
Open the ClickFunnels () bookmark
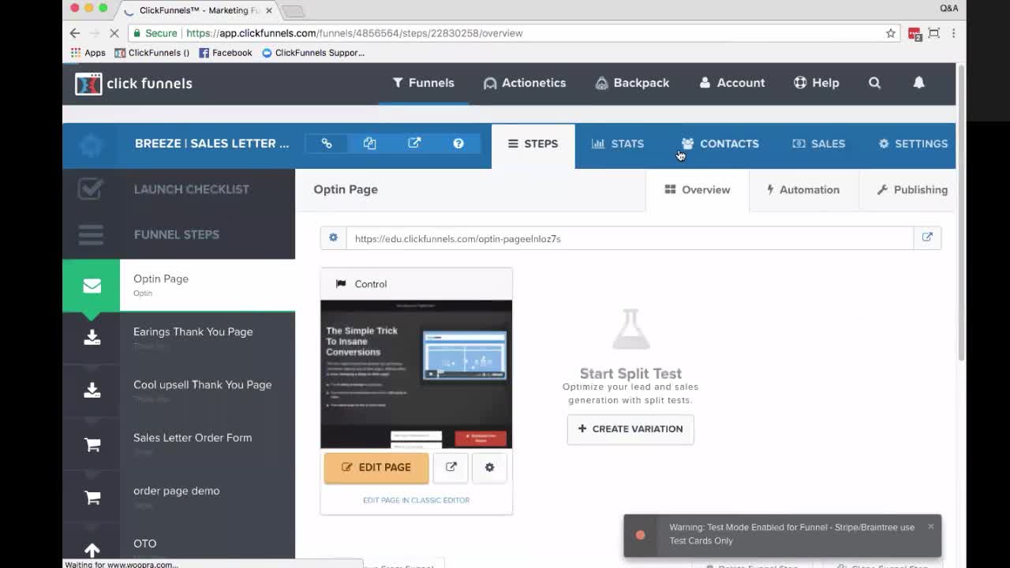click(x=152, y=53)
